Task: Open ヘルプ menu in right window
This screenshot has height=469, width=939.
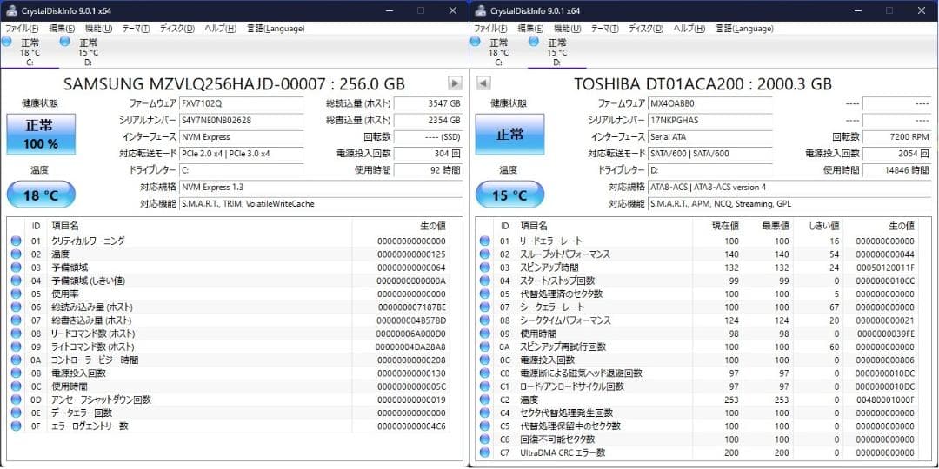Action: pos(689,28)
